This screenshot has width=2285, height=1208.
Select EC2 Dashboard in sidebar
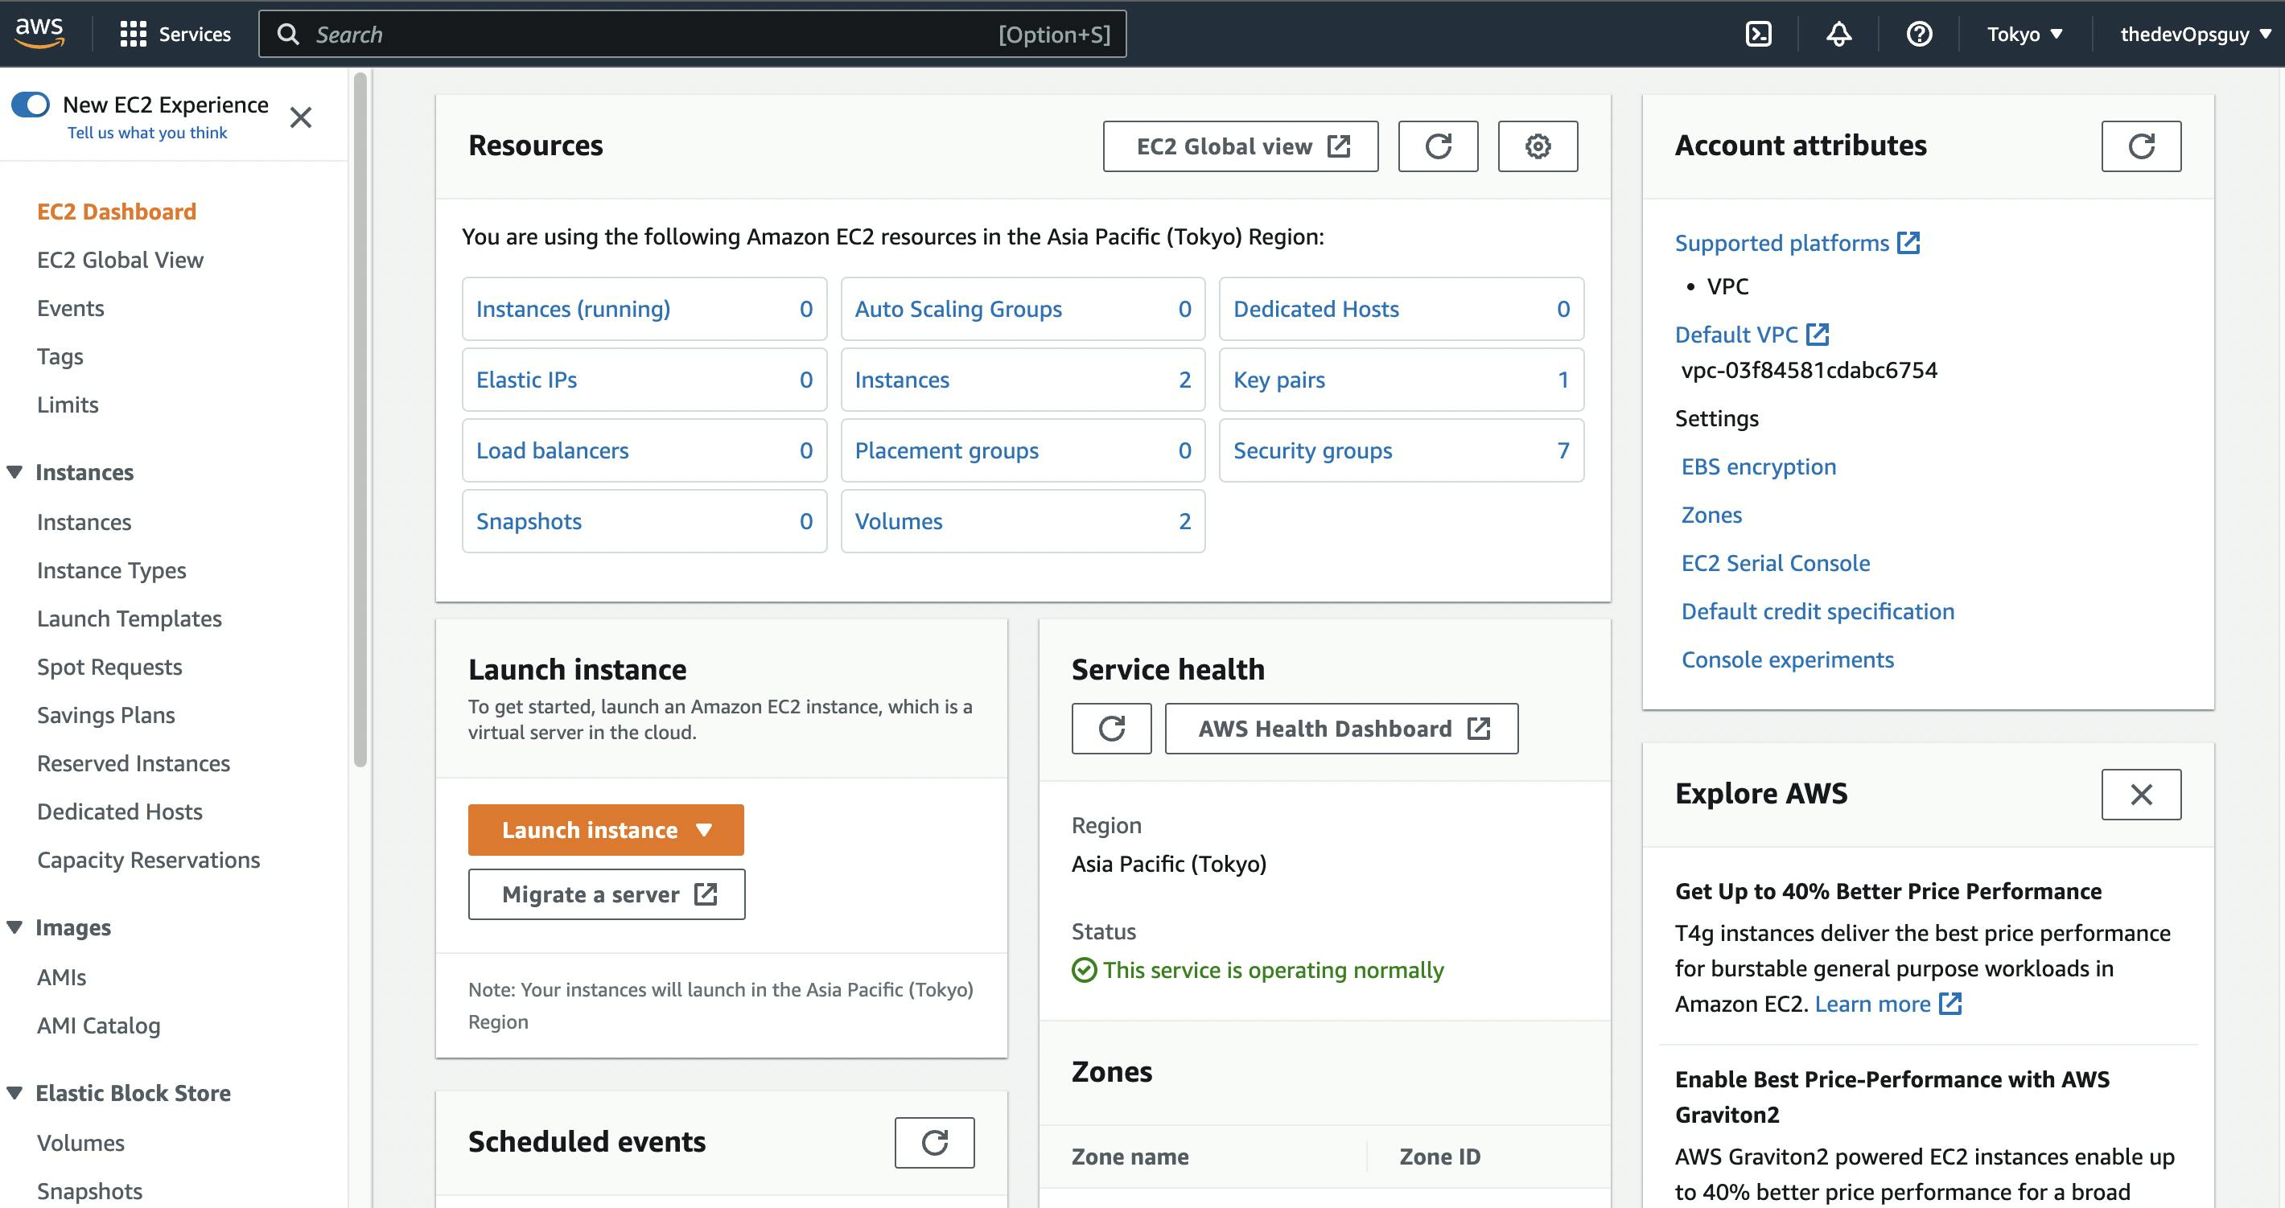[x=116, y=211]
